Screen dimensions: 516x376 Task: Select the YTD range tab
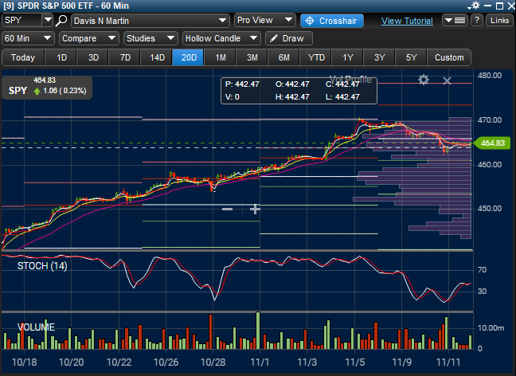click(x=316, y=57)
